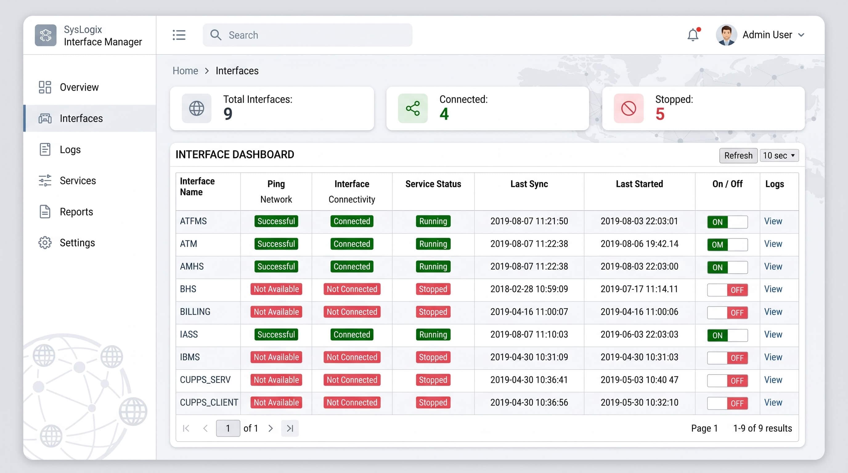Click the Reports file icon
Viewport: 848px width, 473px height.
(45, 212)
